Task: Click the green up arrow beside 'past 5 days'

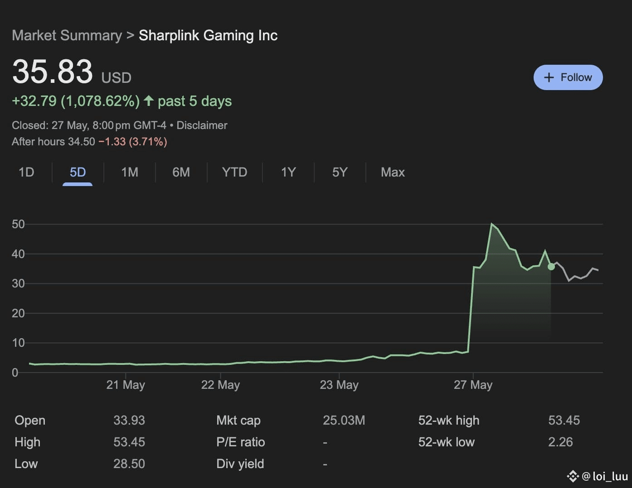Action: tap(149, 100)
